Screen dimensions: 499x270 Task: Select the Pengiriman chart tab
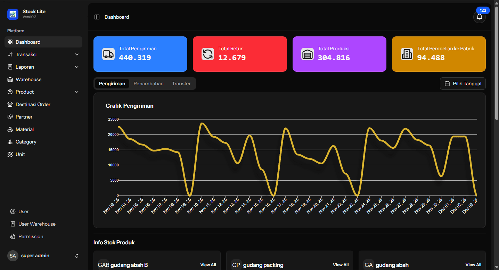point(112,84)
